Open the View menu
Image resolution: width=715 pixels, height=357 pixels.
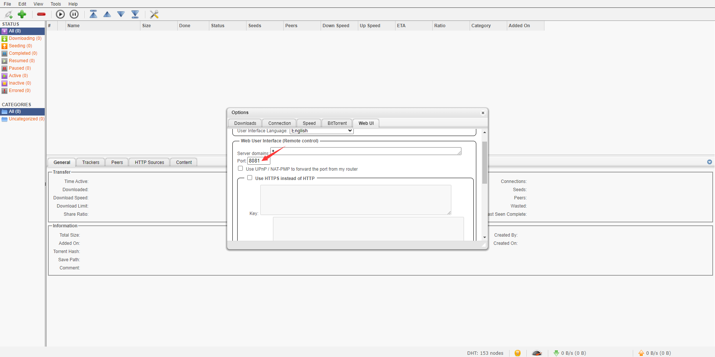point(38,4)
